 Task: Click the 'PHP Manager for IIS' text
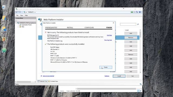(x=53, y=35)
